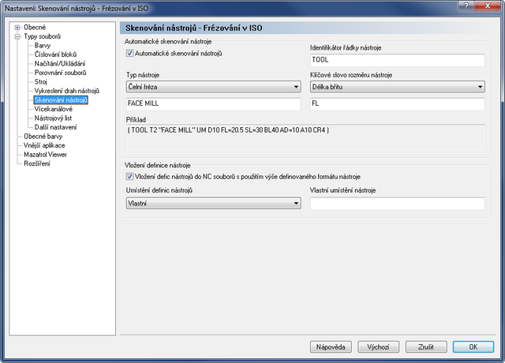Open Vícekanálové settings page
Viewport: 505px width, 363px height.
point(54,109)
